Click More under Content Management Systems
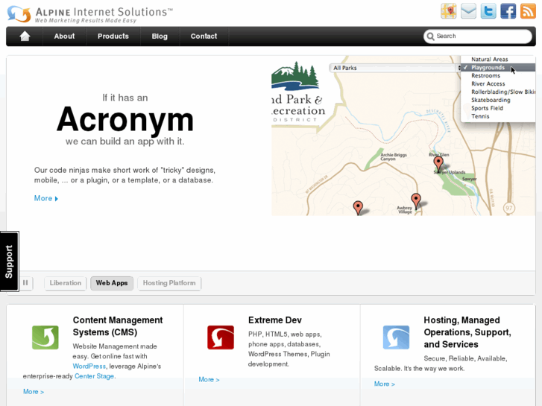The height and width of the screenshot is (406, 542). 34,392
